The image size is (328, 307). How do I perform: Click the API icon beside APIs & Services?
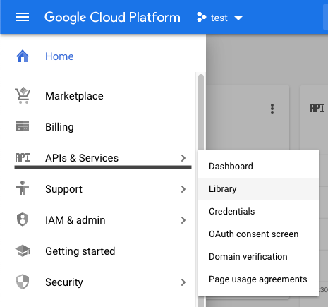(x=23, y=157)
